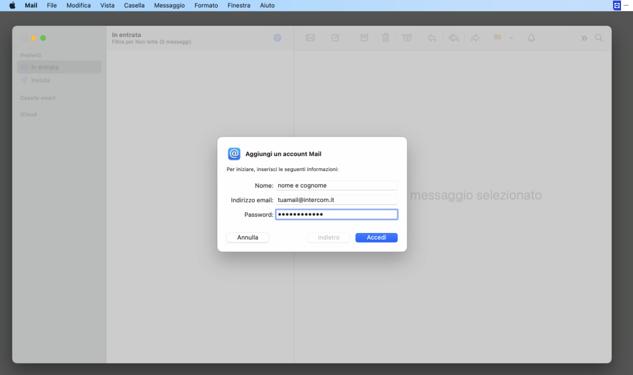Click the Password input field
The height and width of the screenshot is (375, 633).
point(336,214)
